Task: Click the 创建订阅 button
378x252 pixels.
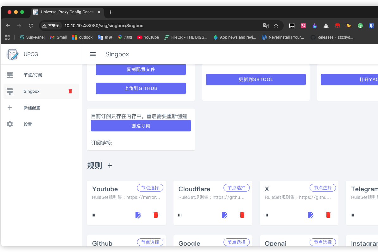Action: [141, 126]
